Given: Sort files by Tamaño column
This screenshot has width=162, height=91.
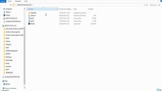Looking at the screenshot, I should (92, 9).
